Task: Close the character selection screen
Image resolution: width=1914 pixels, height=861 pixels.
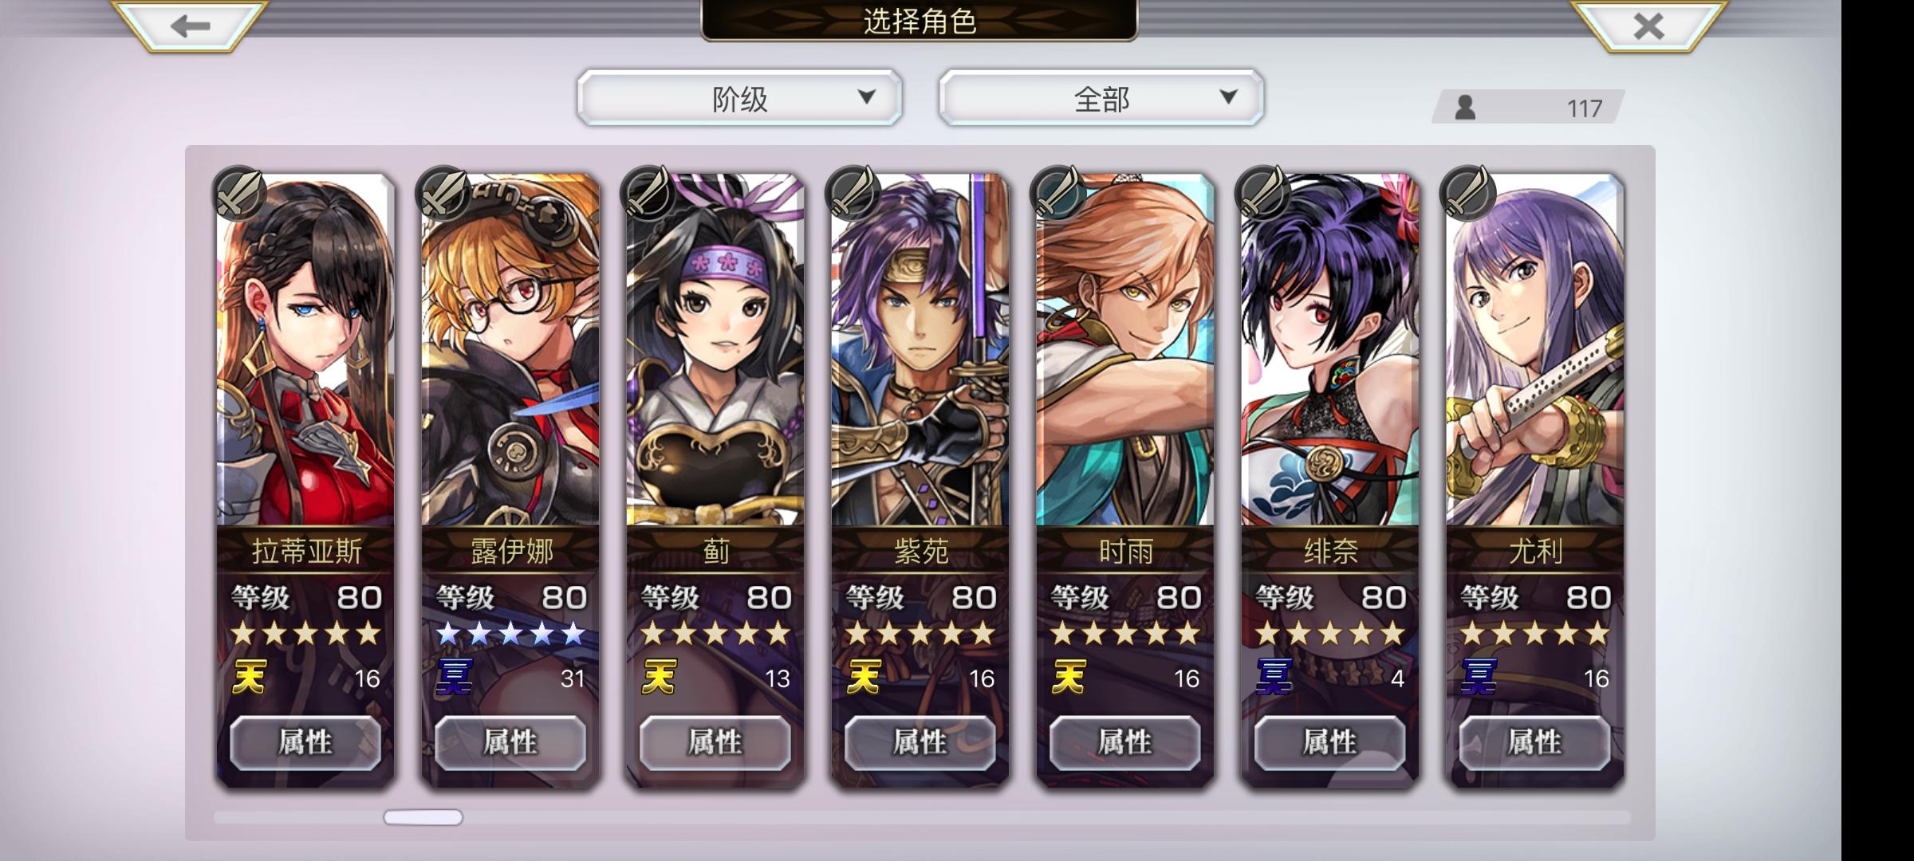Action: [1648, 26]
